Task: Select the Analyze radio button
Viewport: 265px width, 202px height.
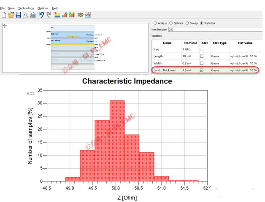Action: [x=155, y=23]
